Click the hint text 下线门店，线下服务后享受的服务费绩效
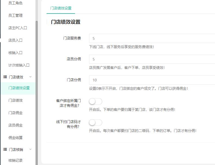 (x=122, y=47)
